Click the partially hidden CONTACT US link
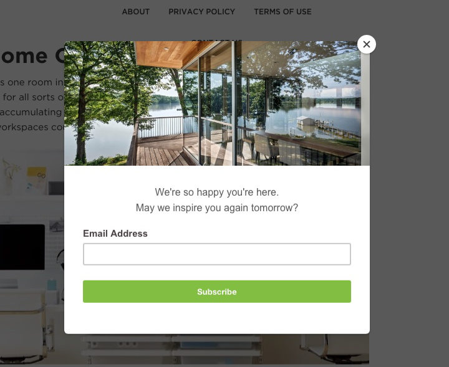449x367 pixels. tap(217, 40)
